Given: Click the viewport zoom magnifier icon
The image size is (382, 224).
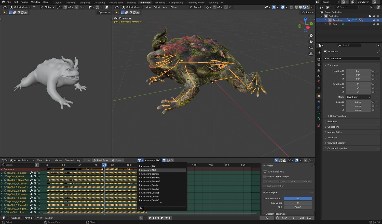Looking at the screenshot, I should pyautogui.click(x=311, y=36).
